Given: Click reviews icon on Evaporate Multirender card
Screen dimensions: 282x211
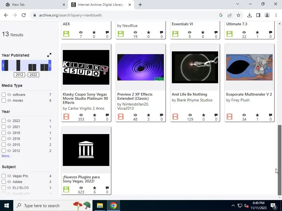Looking at the screenshot, I should point(270,115).
